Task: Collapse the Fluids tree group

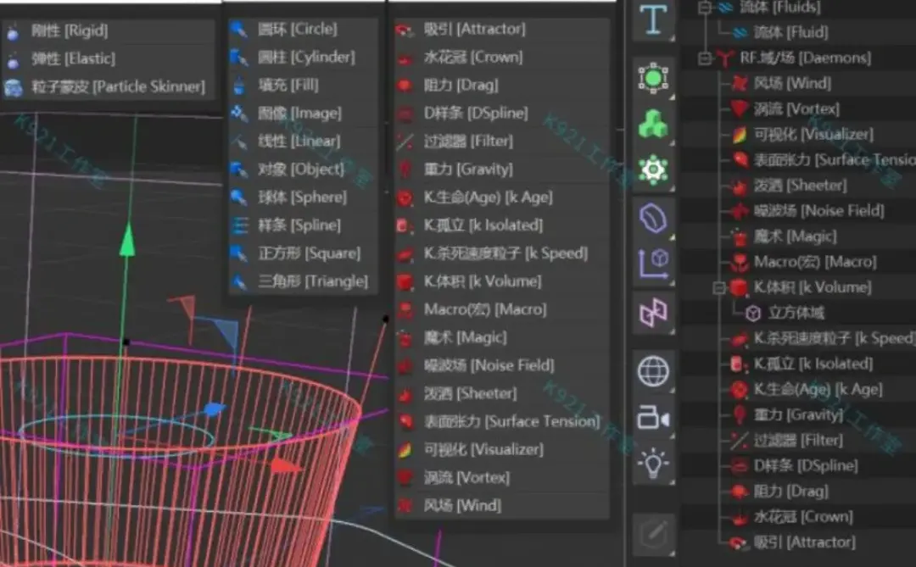Action: point(705,7)
